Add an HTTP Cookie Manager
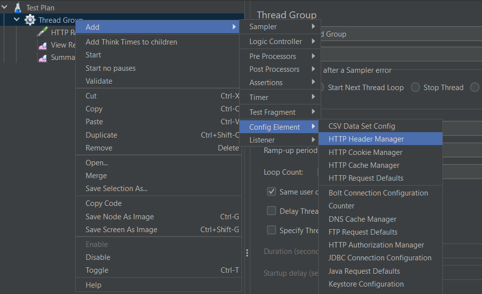This screenshot has width=482, height=294. [x=381, y=152]
